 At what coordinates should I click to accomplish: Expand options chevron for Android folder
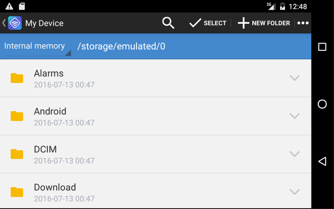click(x=294, y=116)
